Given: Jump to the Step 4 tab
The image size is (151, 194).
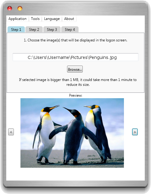Looking at the screenshot, I should coord(70,29).
